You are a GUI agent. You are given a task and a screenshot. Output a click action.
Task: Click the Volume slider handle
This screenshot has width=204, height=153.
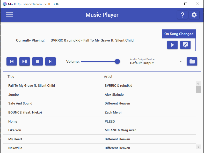click(117, 61)
